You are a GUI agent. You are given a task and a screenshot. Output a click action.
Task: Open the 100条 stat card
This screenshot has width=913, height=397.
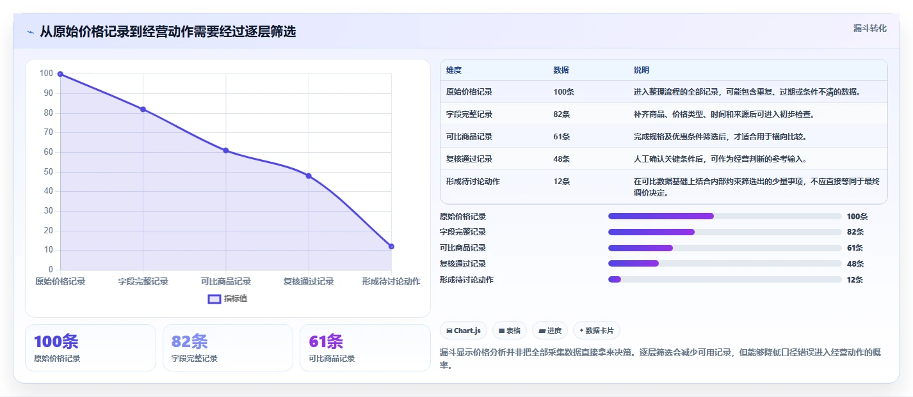[90, 348]
